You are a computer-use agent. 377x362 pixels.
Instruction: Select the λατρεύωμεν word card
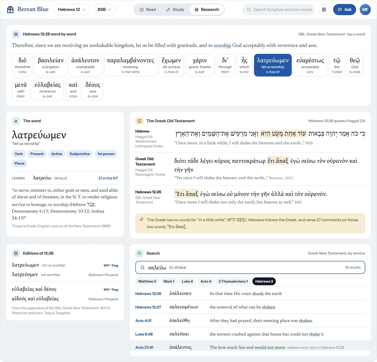[273, 65]
